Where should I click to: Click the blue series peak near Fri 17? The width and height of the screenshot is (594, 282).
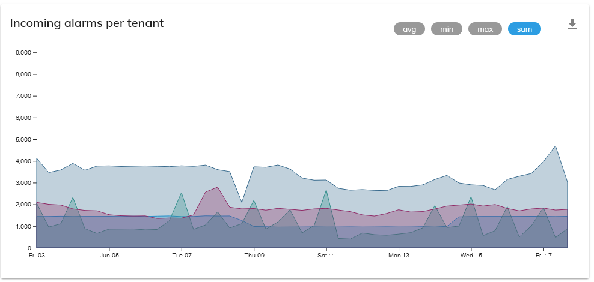tap(556, 146)
